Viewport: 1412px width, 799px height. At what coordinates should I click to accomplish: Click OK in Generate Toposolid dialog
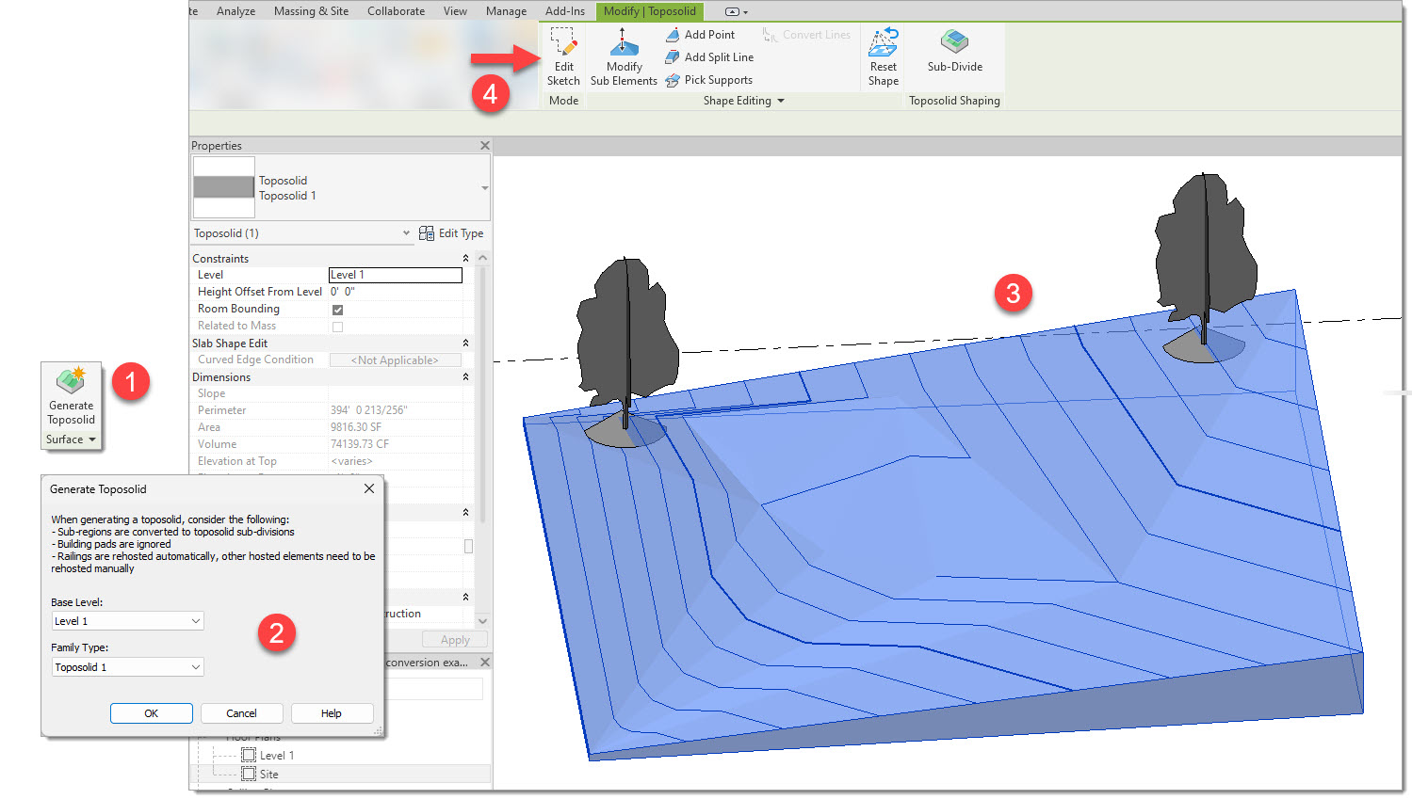(151, 713)
